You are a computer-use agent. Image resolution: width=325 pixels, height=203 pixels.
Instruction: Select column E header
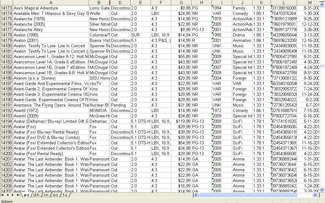(x=140, y=3)
